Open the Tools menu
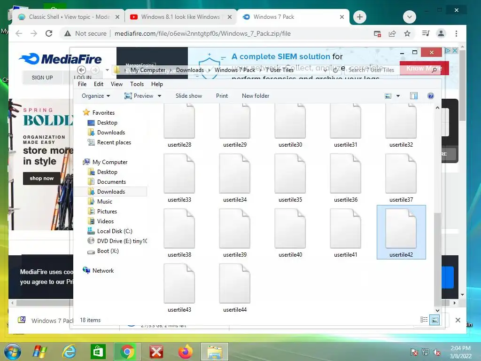 pyautogui.click(x=137, y=84)
